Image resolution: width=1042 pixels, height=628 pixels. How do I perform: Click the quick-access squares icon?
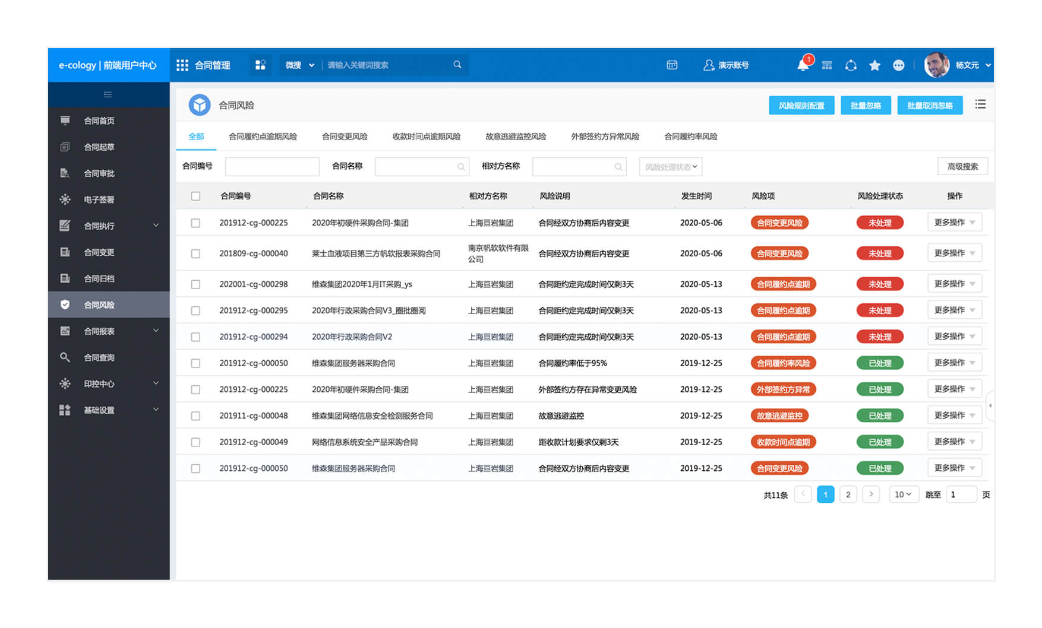[x=260, y=65]
